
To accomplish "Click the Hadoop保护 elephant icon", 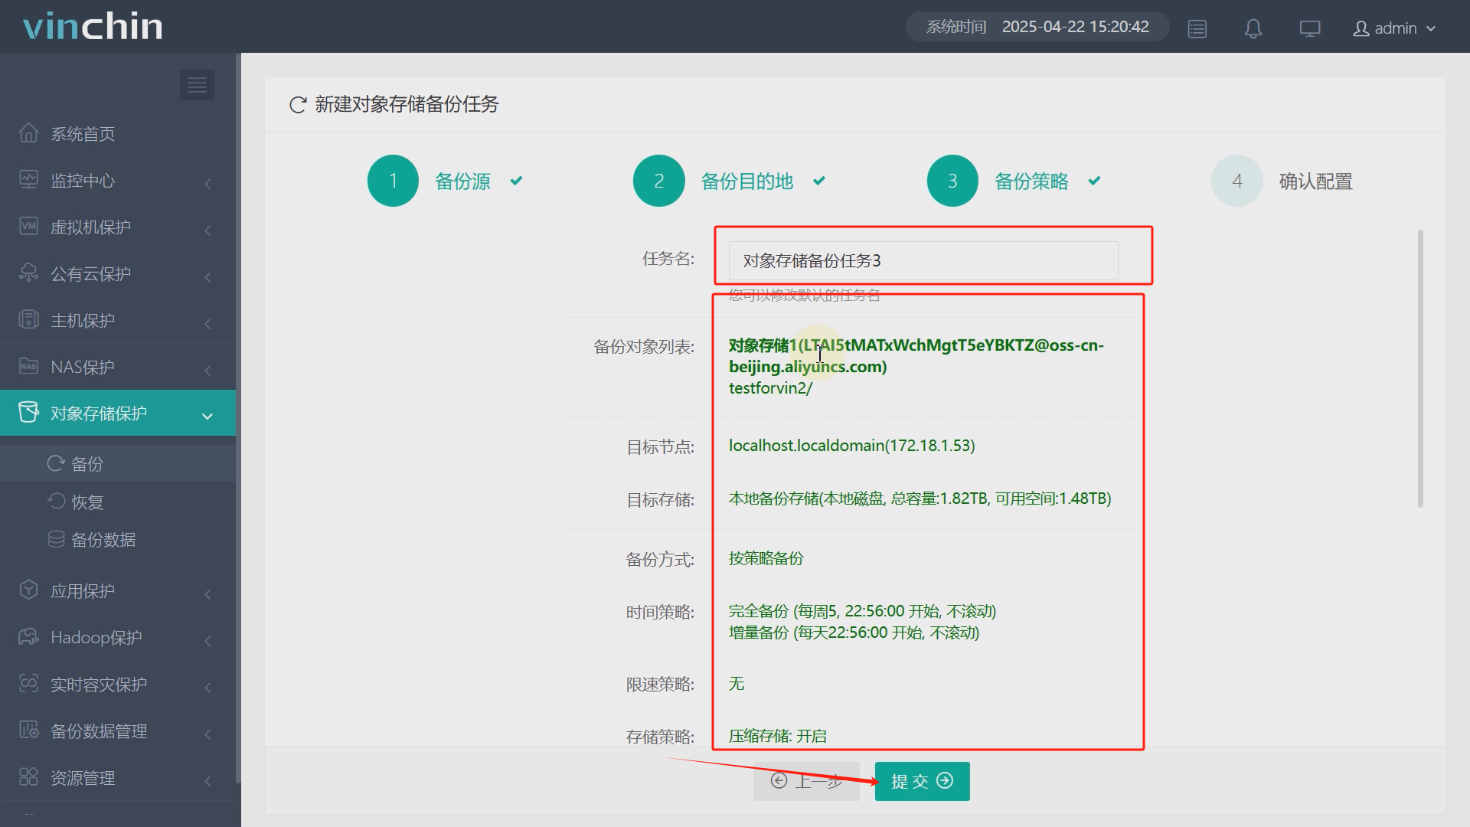I will (x=28, y=637).
